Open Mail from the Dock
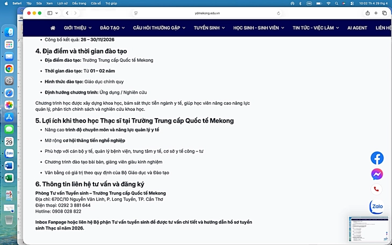This screenshot has height=245, width=392. [9, 56]
